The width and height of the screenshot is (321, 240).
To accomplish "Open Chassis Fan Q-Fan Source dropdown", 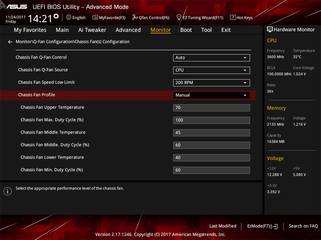I will point(211,70).
